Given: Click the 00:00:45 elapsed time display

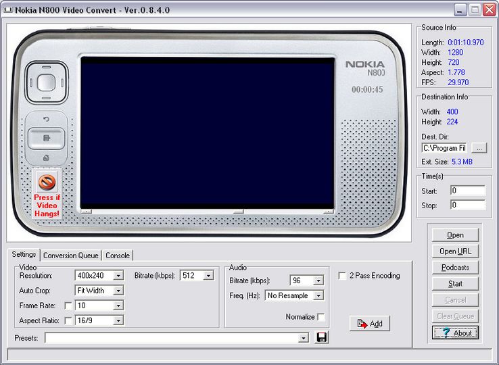Looking at the screenshot, I should [x=367, y=90].
